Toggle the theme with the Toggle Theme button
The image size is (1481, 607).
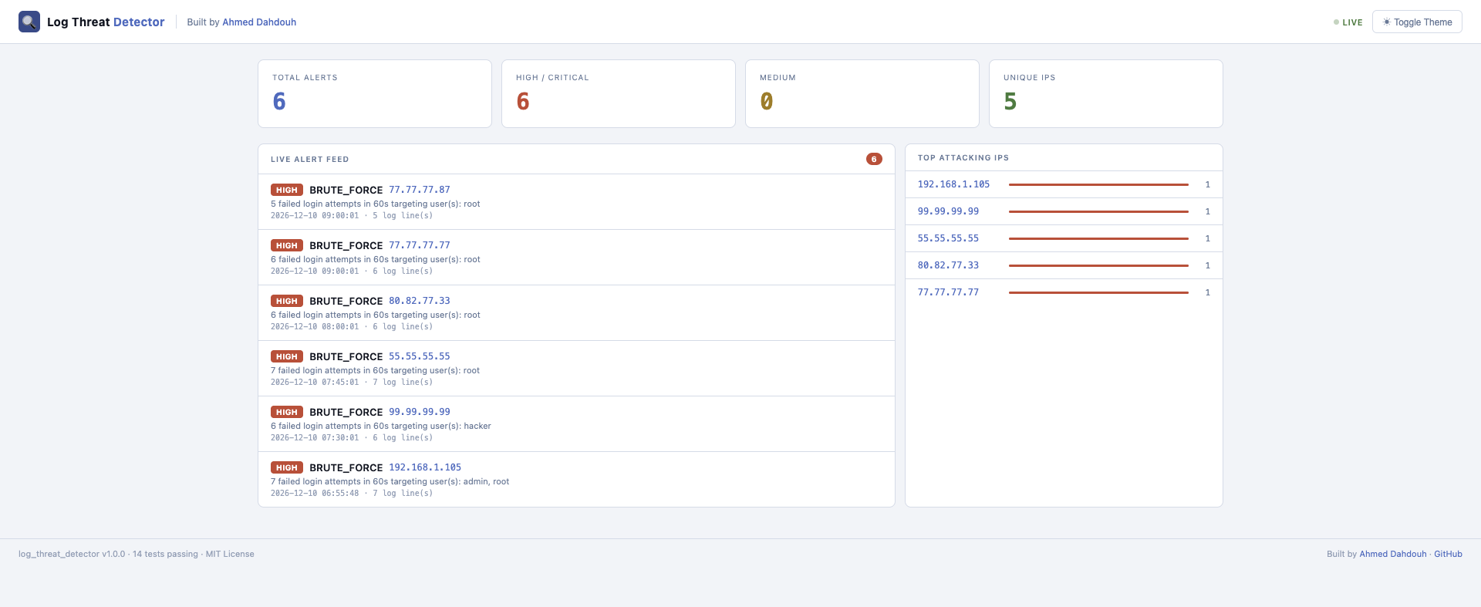[1417, 22]
